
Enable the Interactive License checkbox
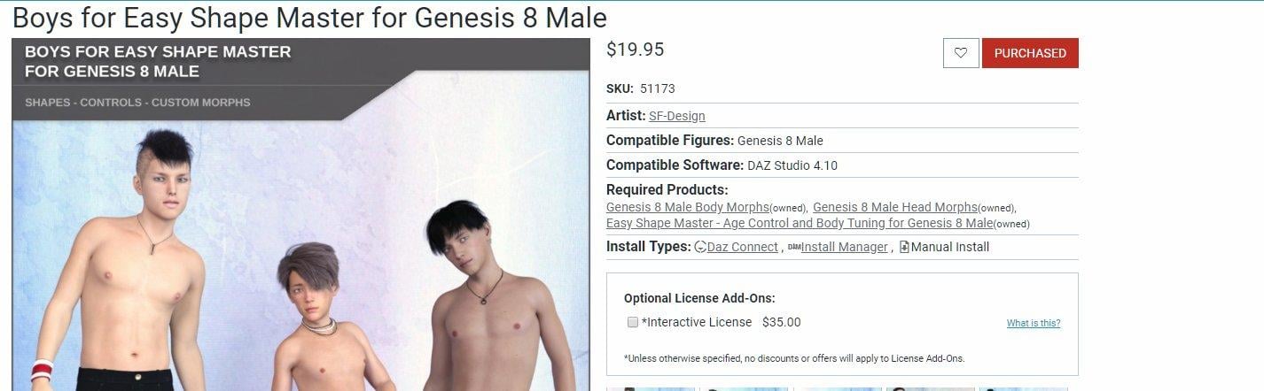pyautogui.click(x=633, y=322)
